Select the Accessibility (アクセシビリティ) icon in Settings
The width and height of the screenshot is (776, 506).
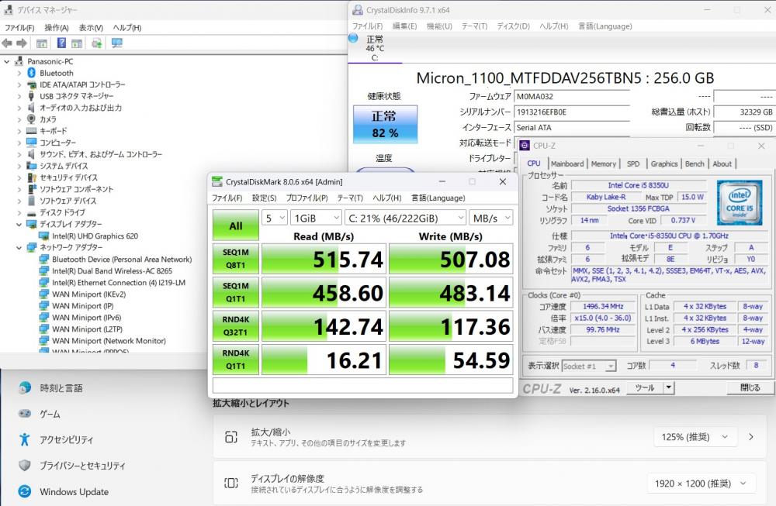pos(25,439)
